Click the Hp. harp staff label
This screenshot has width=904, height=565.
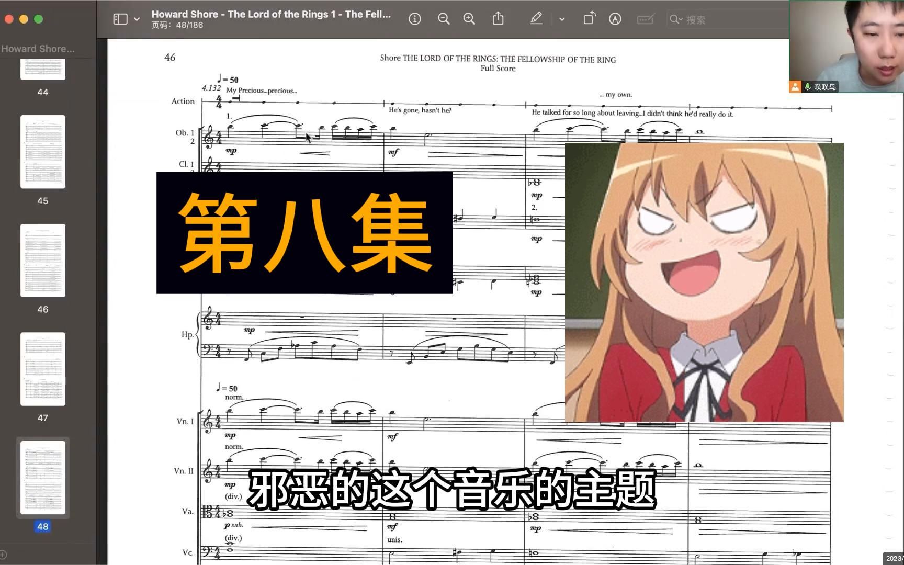tap(187, 334)
